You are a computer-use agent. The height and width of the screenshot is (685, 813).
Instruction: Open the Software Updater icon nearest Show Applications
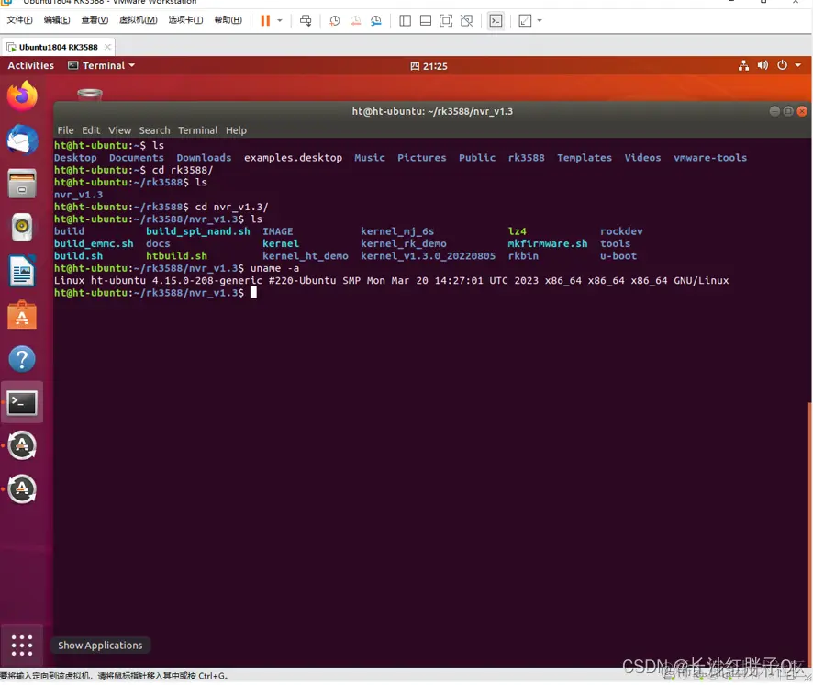tap(22, 489)
